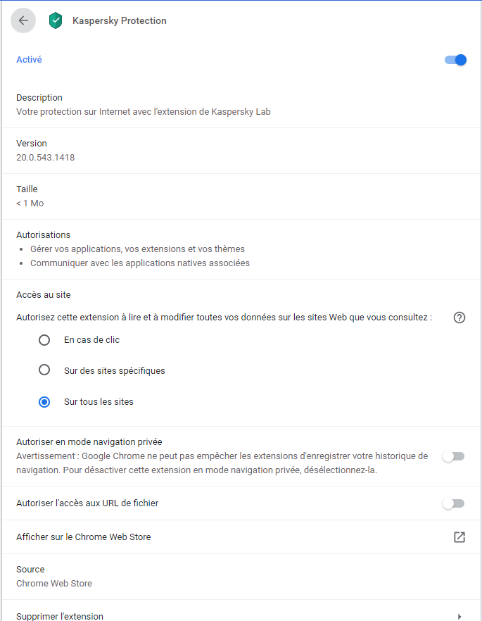Screen dimensions: 482x621
Task: Click the extension description text
Action: tap(144, 111)
